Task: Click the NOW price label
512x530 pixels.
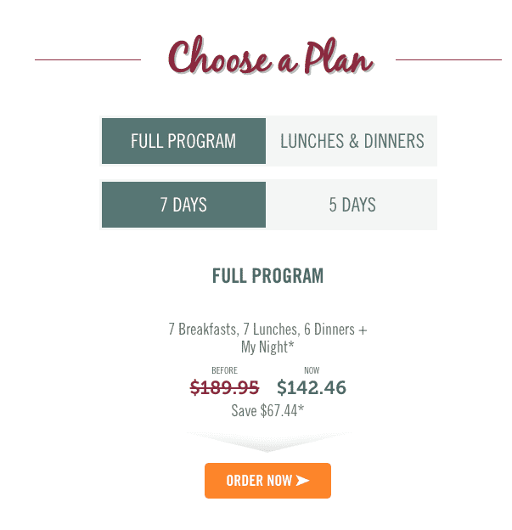Action: tap(312, 370)
